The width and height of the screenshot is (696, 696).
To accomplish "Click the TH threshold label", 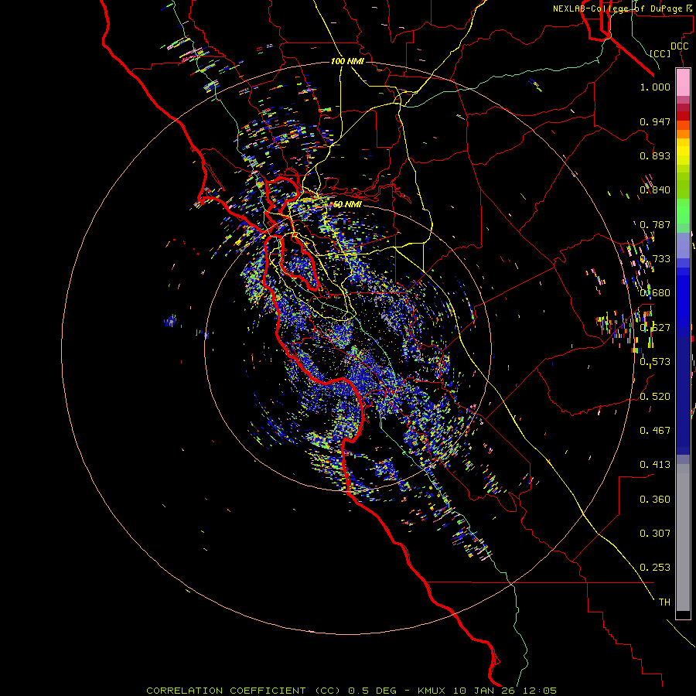I will click(x=664, y=602).
